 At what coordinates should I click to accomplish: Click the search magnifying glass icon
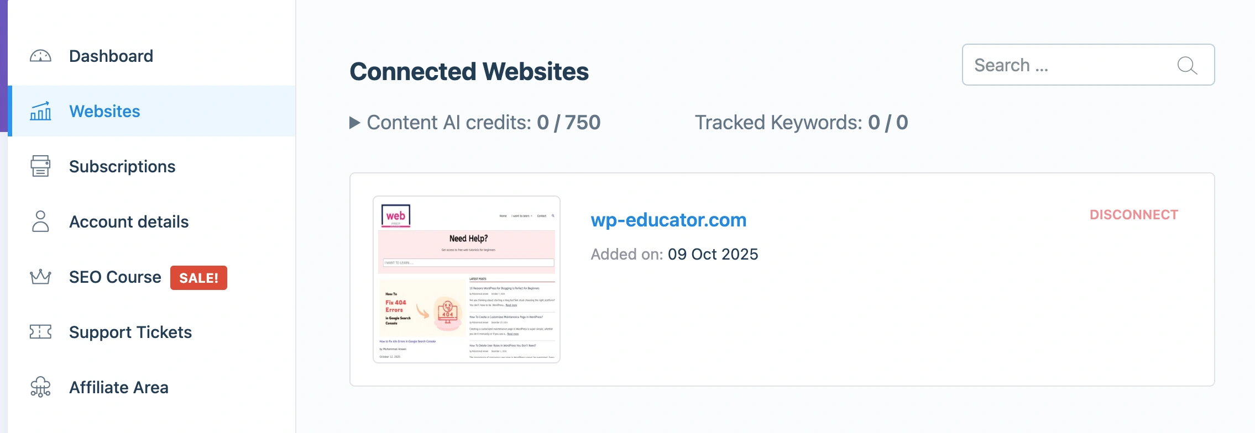point(1186,65)
